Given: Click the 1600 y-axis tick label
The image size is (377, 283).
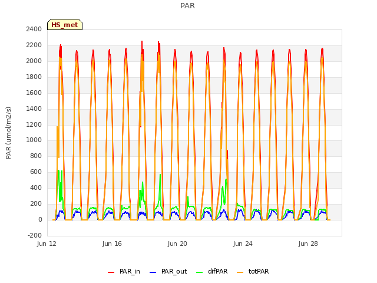Looking at the screenshot, I should tap(34, 93).
